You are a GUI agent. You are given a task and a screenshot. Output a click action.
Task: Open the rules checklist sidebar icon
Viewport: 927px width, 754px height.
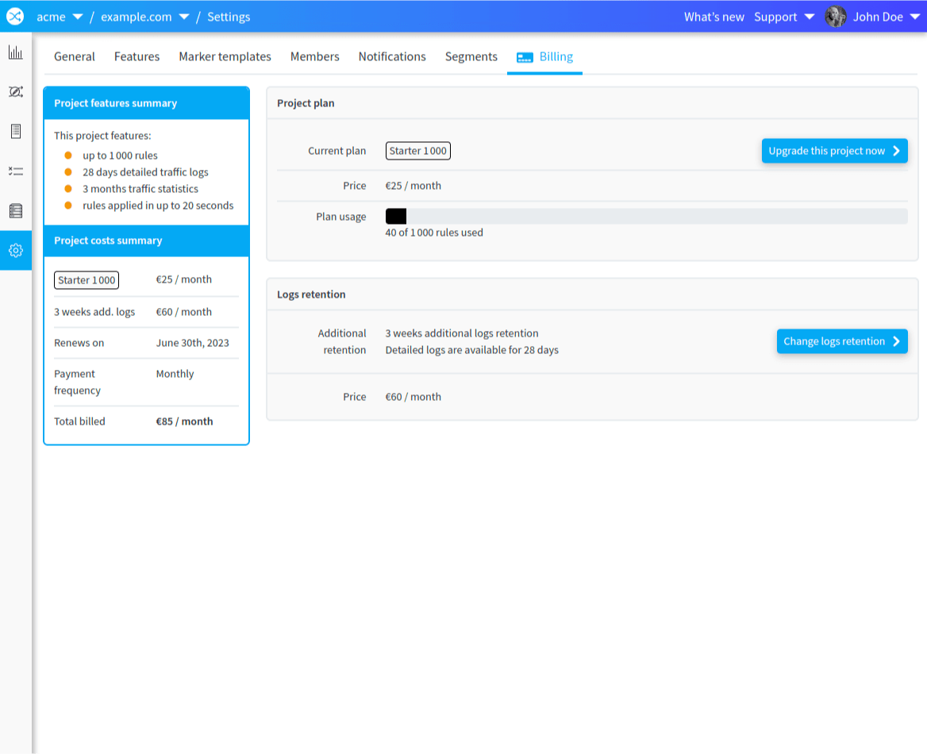pyautogui.click(x=16, y=171)
